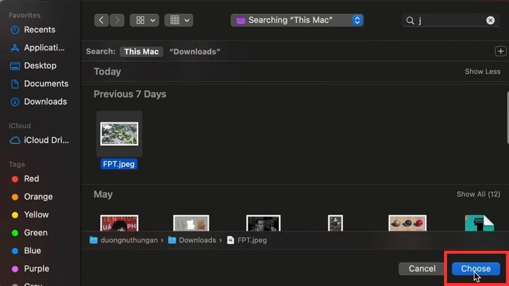Add search criteria with the plus button
Image resolution: width=509 pixels, height=286 pixels.
[x=501, y=51]
